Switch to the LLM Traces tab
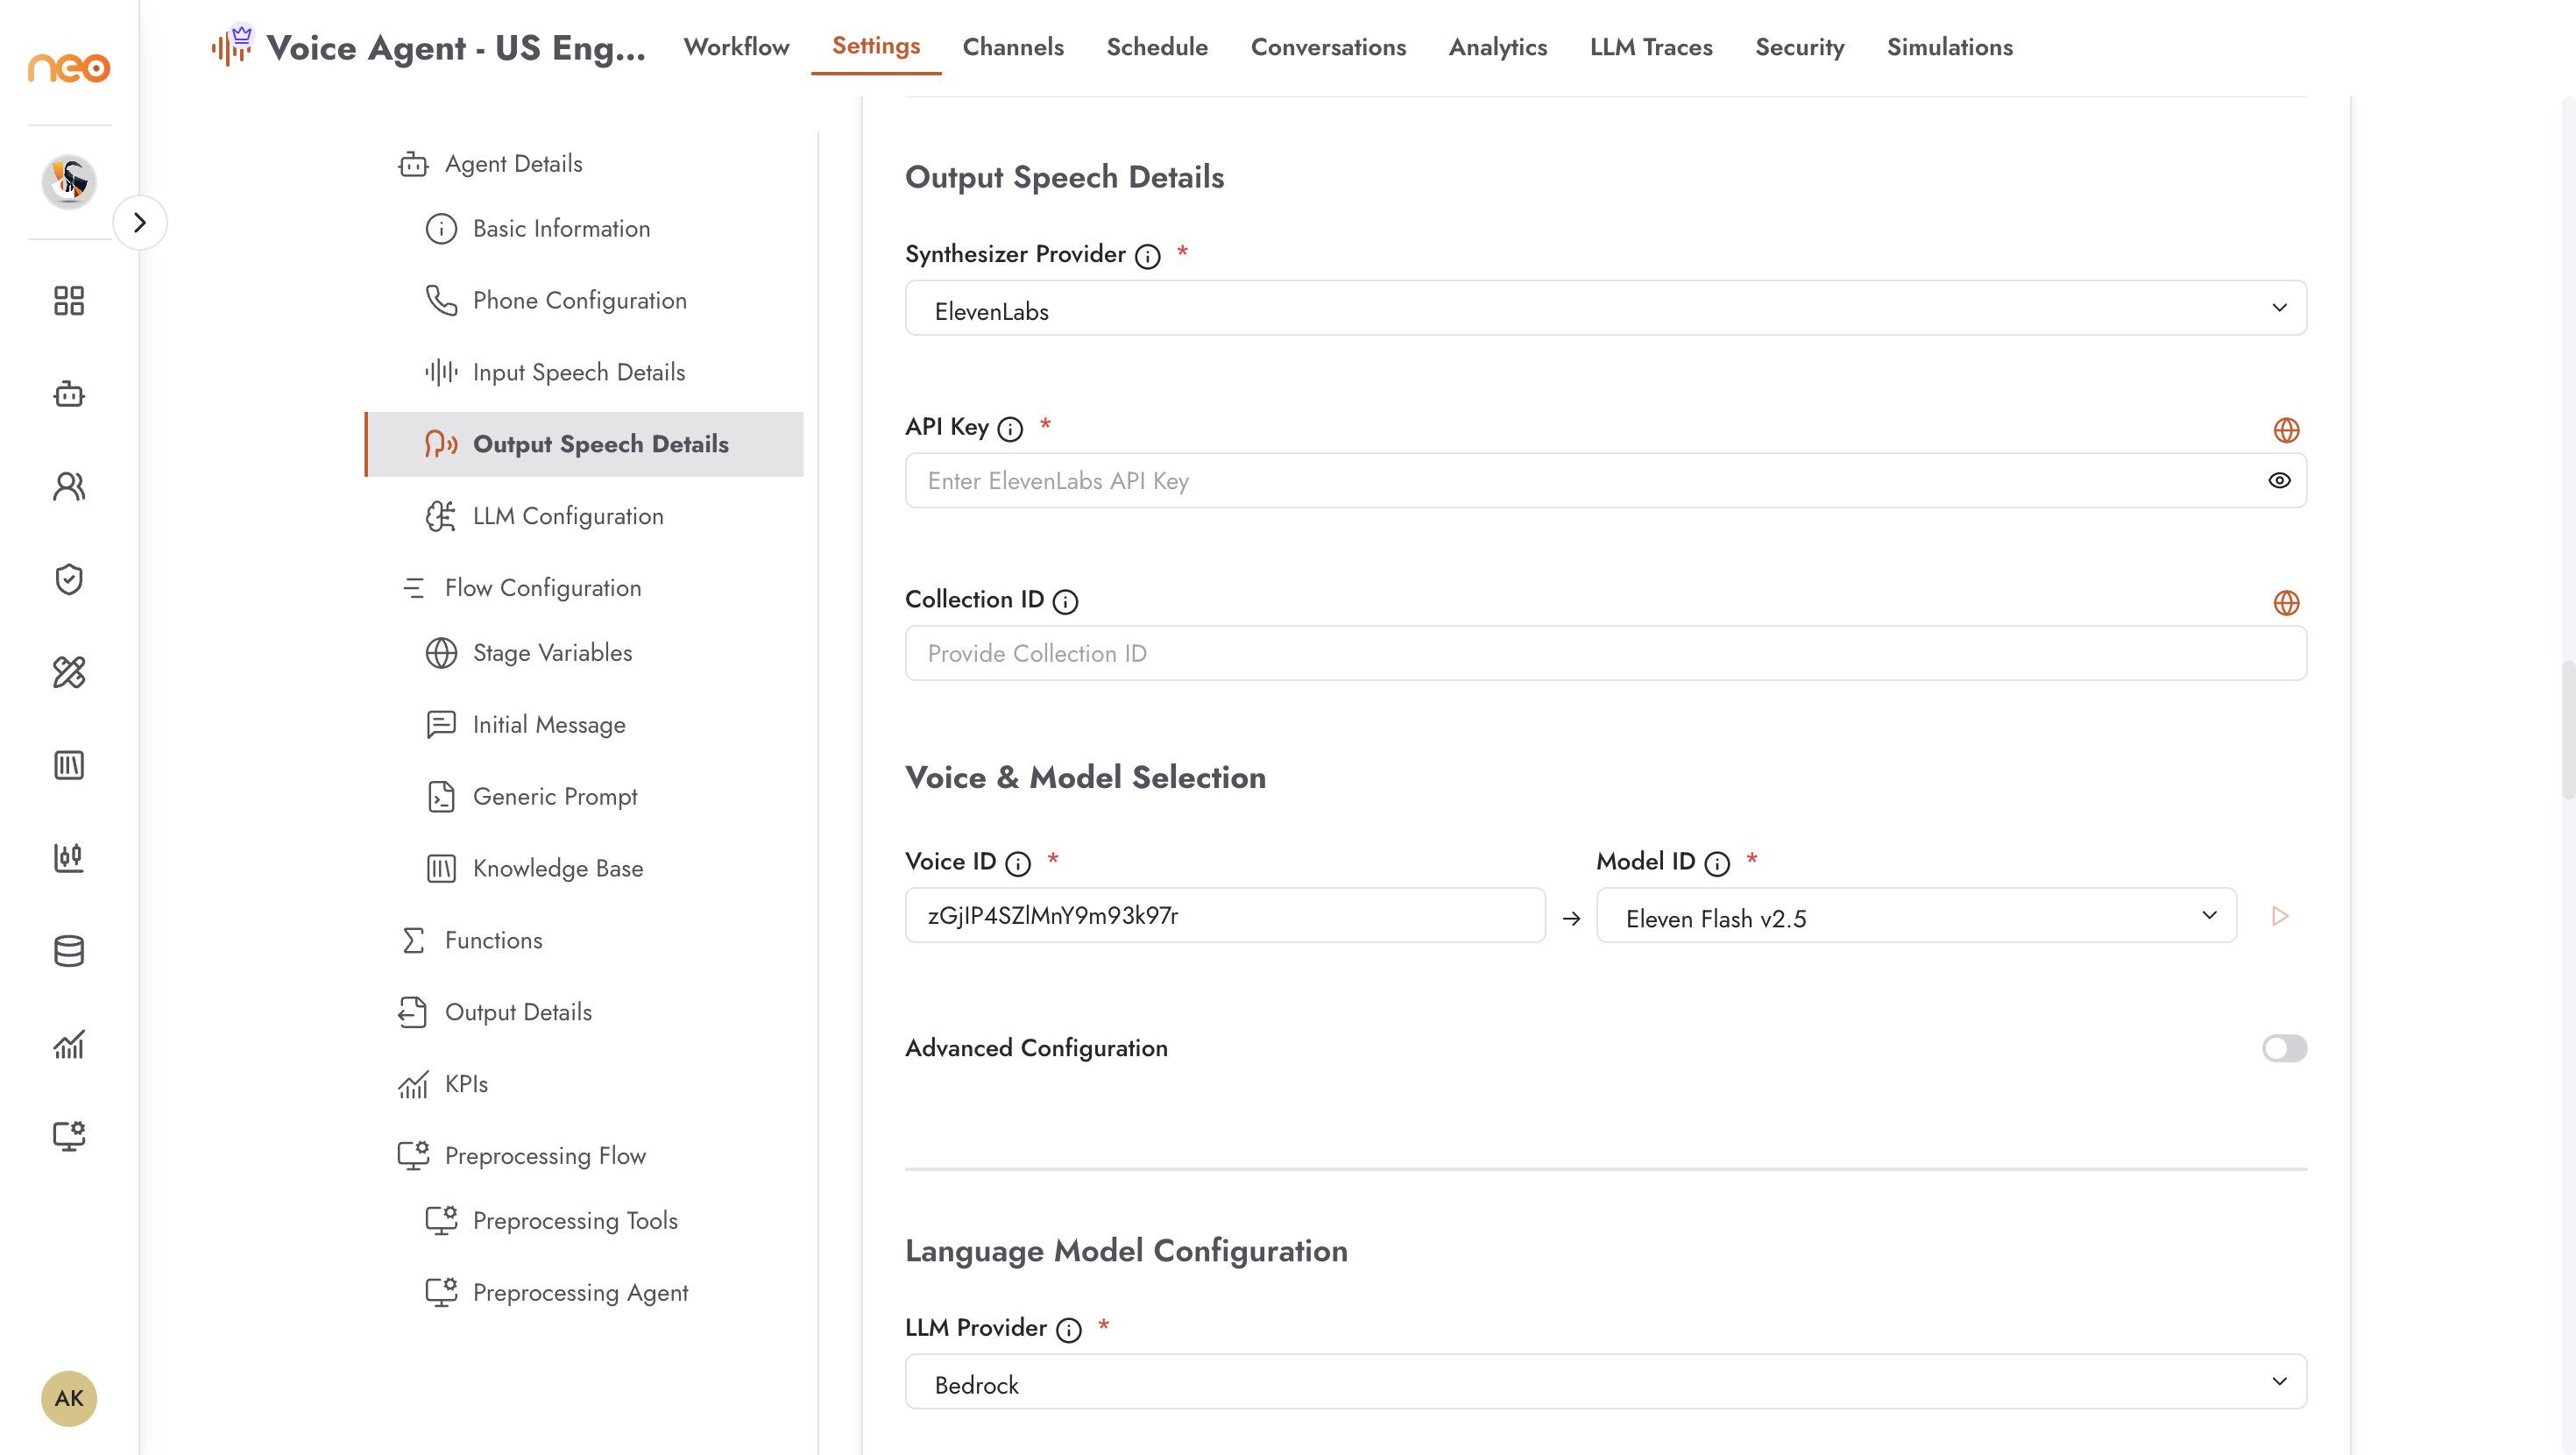Viewport: 2576px width, 1455px height. click(x=1650, y=47)
